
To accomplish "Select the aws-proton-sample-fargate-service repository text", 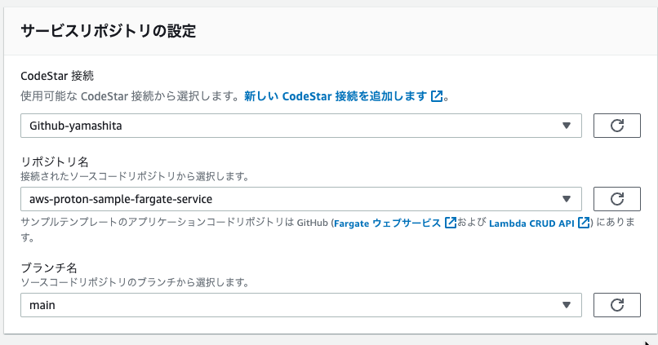I will [x=121, y=199].
